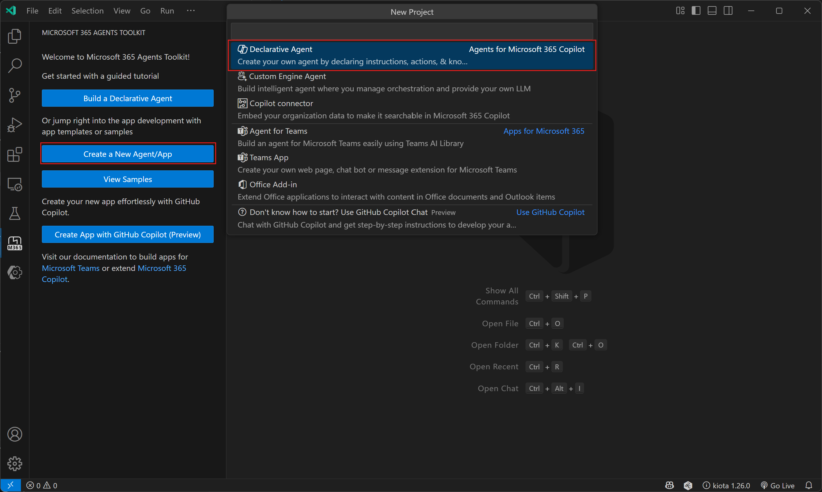
Task: Click kiota 1.26.0 status bar item
Action: click(727, 485)
